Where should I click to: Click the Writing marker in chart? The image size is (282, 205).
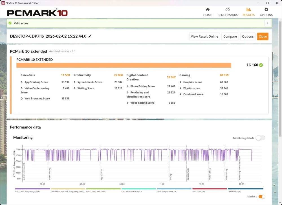(x=171, y=177)
